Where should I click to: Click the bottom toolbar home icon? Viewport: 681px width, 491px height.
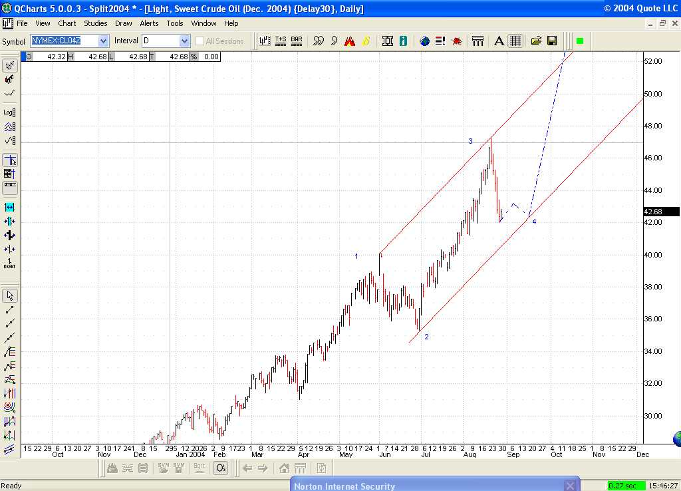coord(284,468)
